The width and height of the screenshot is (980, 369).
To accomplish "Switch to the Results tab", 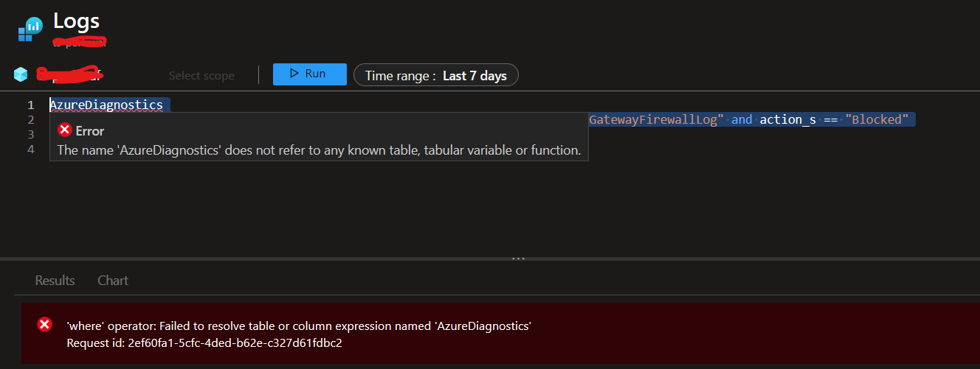I will (x=55, y=281).
